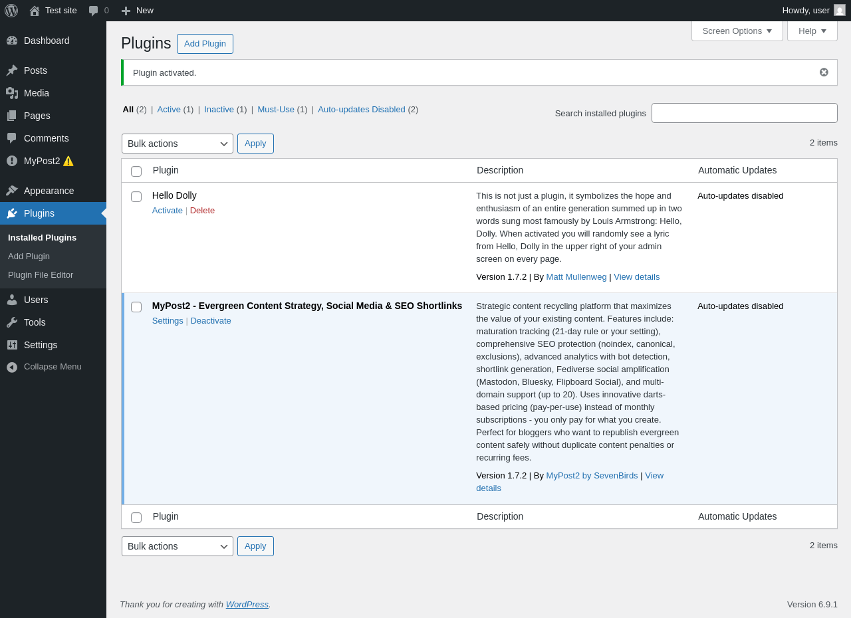Viewport: 851px width, 618px height.
Task: Click the top Apply button
Action: 255,144
